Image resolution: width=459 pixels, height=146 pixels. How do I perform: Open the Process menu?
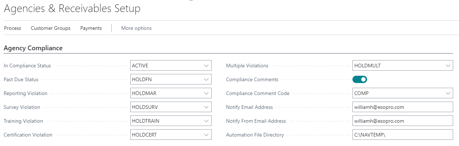pos(12,28)
